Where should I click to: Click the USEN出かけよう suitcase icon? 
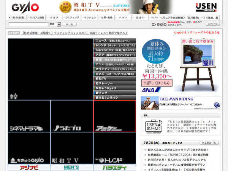tap(154, 126)
